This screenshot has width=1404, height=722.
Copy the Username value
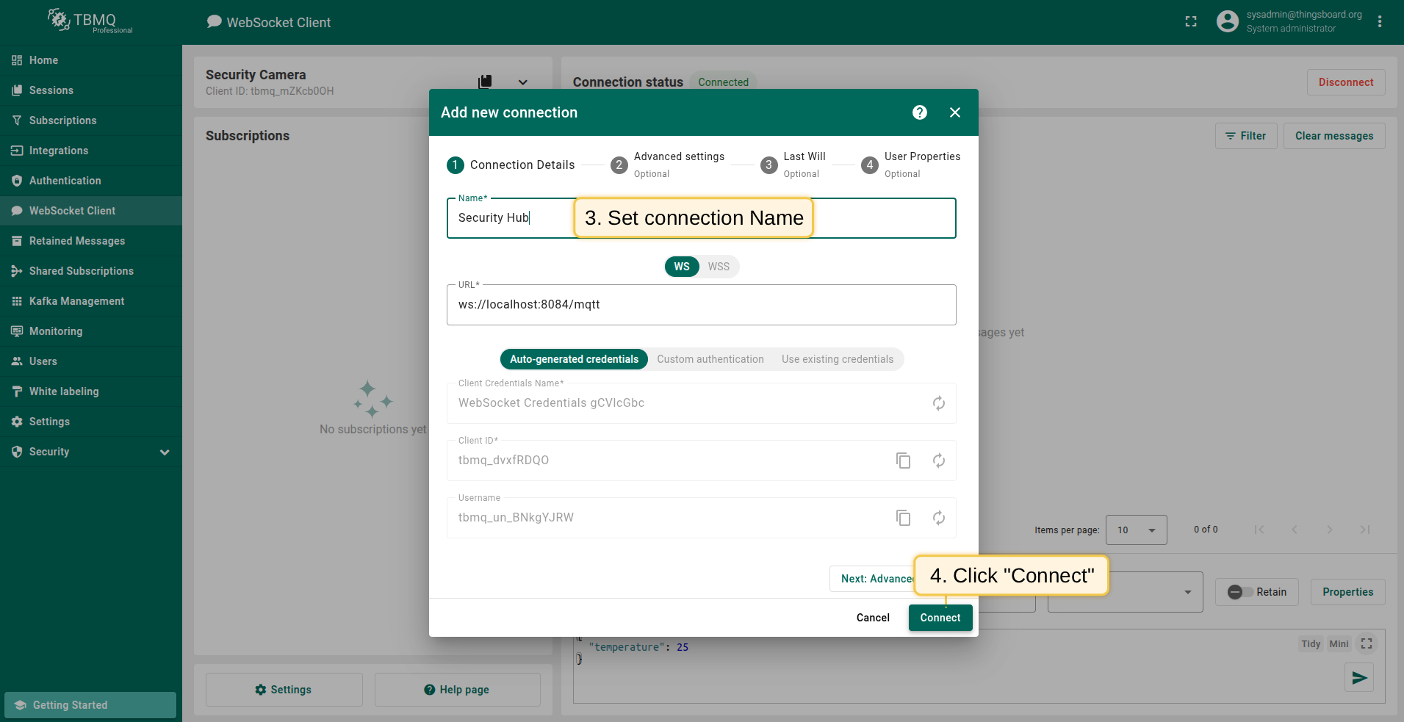click(x=903, y=518)
